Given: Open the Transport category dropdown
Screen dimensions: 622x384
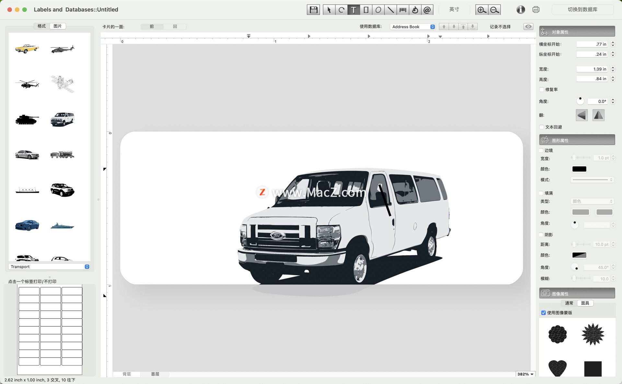Looking at the screenshot, I should tap(49, 267).
